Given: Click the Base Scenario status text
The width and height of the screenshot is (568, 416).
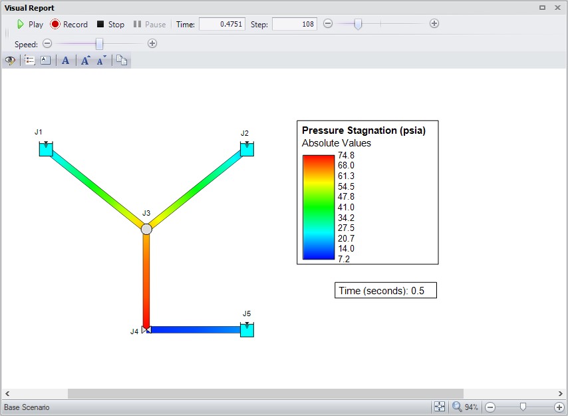Looking at the screenshot, I should click(x=27, y=407).
